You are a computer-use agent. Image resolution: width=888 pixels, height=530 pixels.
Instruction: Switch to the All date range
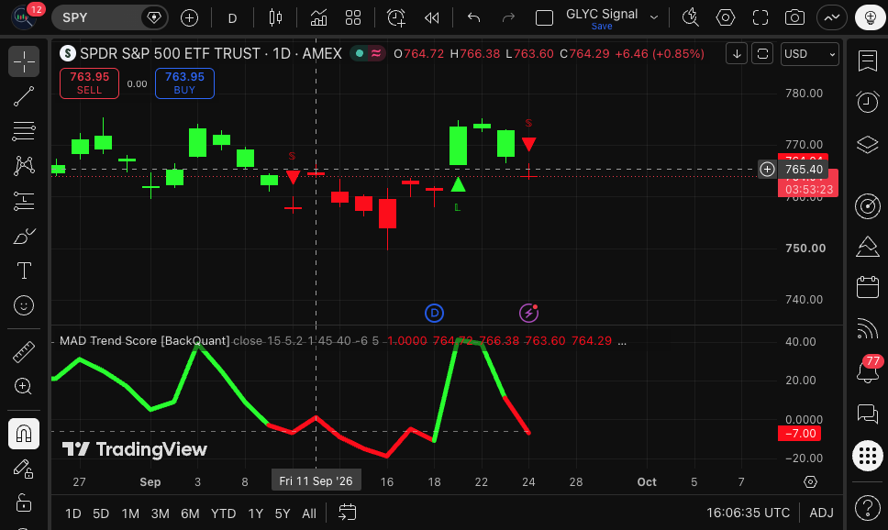pos(309,513)
